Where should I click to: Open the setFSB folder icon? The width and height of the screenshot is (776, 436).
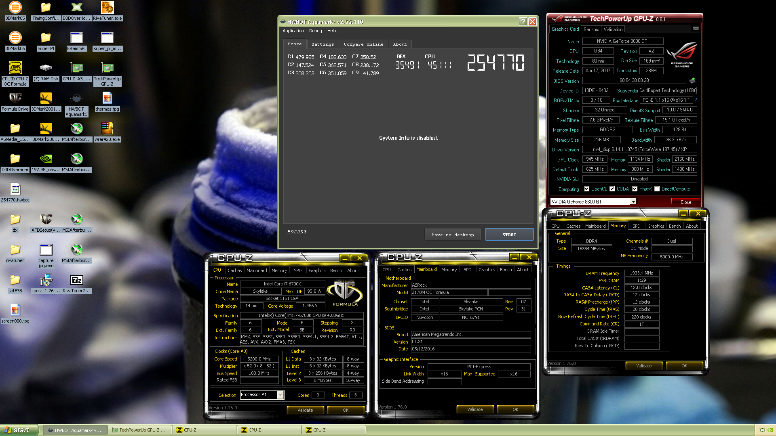15,283
